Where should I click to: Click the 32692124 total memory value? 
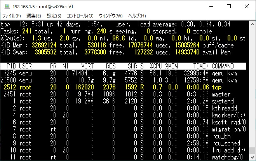pos(44,45)
